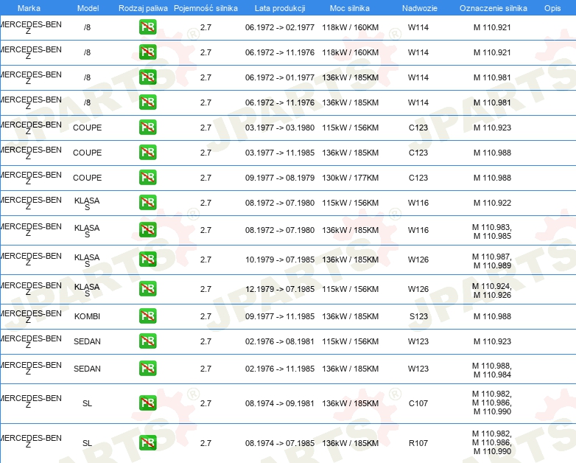The height and width of the screenshot is (463, 576).
Task: Click SEDAN in the 02.1976 -> 08.1981 row
Action: 87,341
